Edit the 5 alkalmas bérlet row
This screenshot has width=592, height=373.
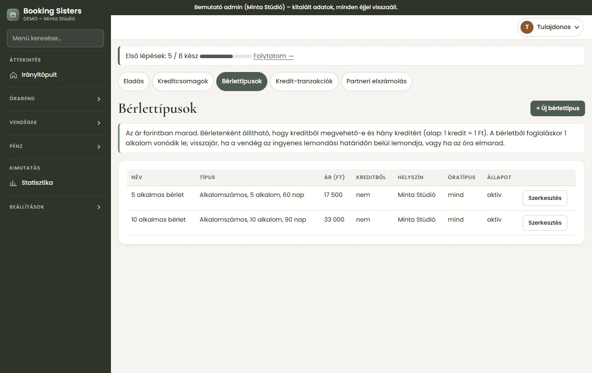coord(545,198)
